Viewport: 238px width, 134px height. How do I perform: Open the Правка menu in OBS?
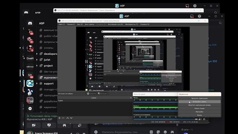tap(71, 24)
